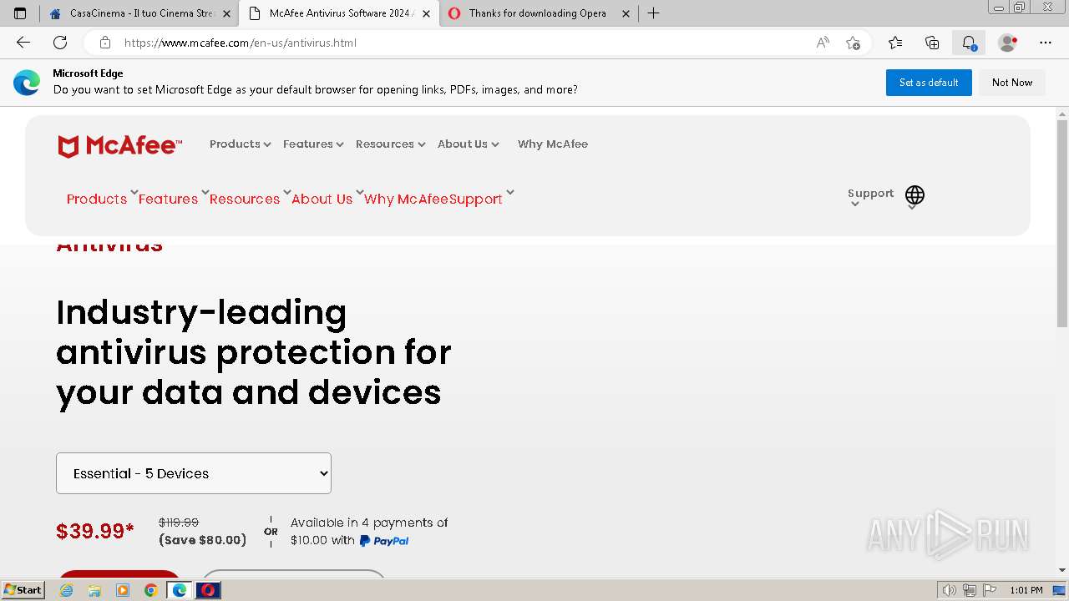Expand the gray Products menu

click(240, 144)
